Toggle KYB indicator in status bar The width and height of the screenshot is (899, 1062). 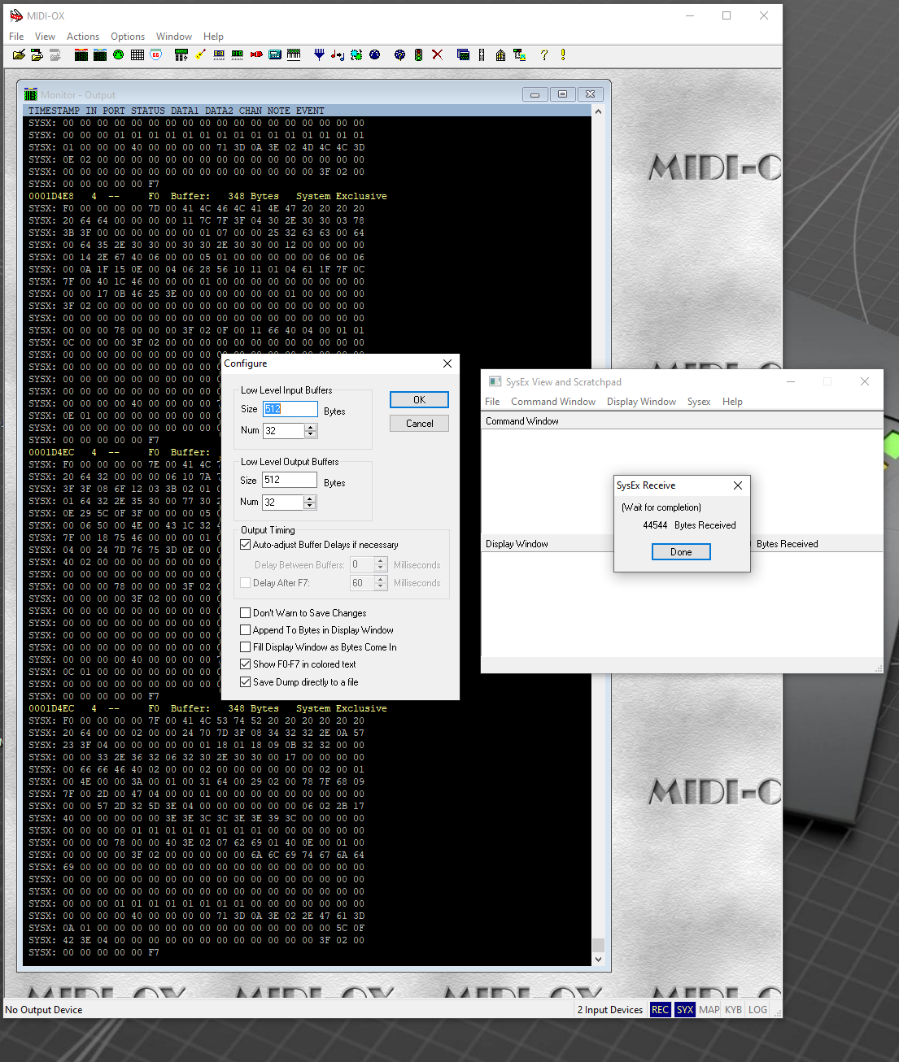[x=734, y=1010]
